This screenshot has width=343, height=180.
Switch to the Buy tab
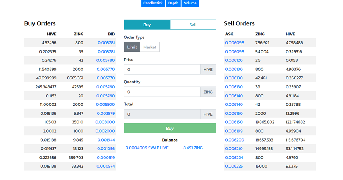point(147,25)
